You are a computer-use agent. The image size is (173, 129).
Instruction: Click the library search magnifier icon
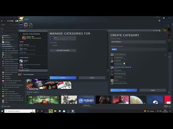point(2,32)
